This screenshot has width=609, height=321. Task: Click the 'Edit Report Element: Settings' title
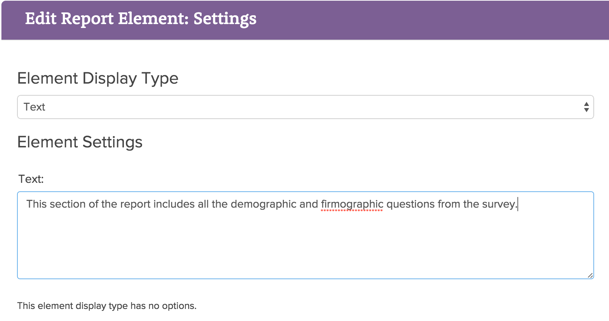141,19
